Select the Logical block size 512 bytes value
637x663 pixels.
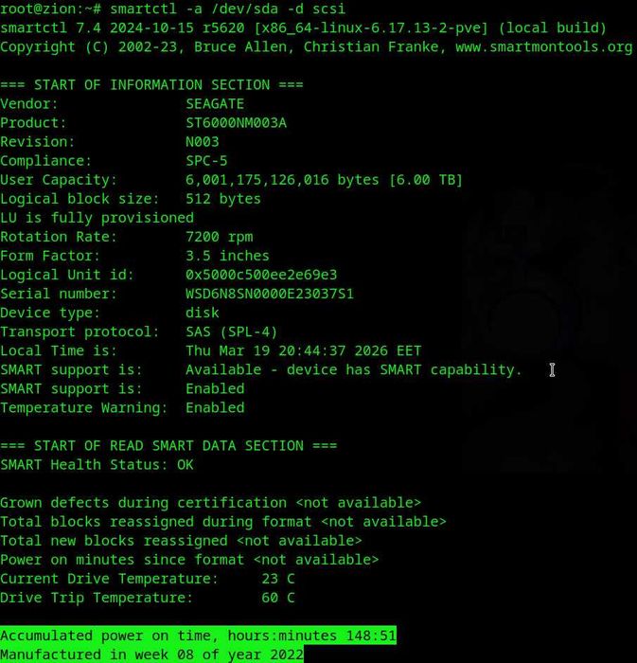223,199
